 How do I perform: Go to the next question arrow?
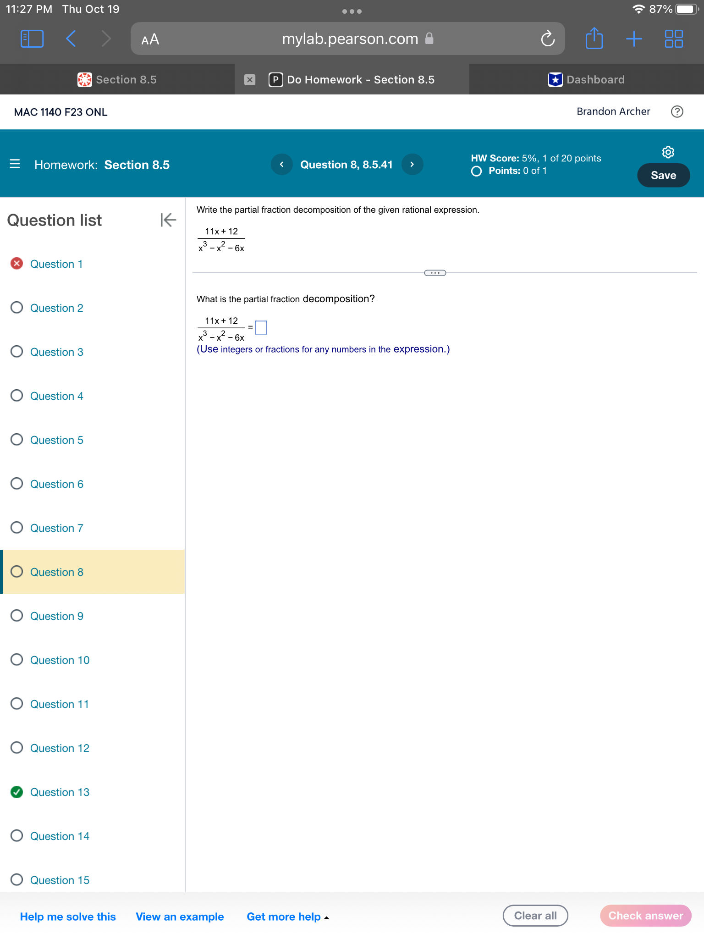tap(412, 164)
